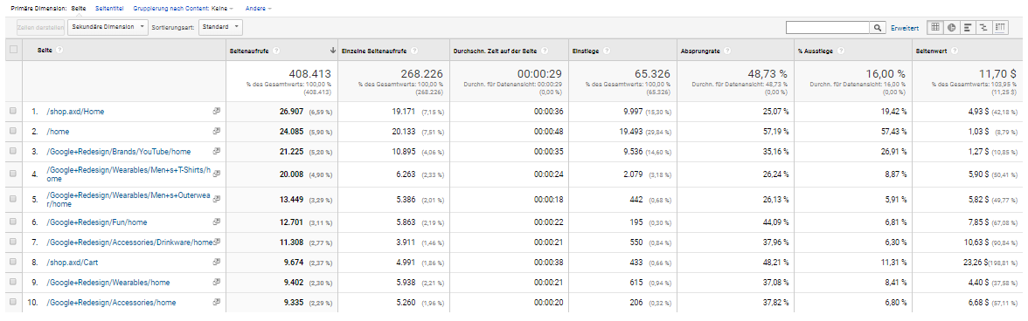Check the box for row 10 Accessories/home

point(13,303)
